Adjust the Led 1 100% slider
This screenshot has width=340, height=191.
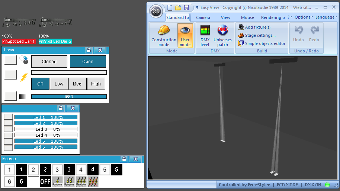click(x=46, y=117)
